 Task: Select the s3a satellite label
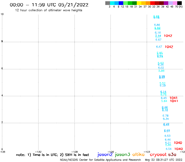coord(172,155)
